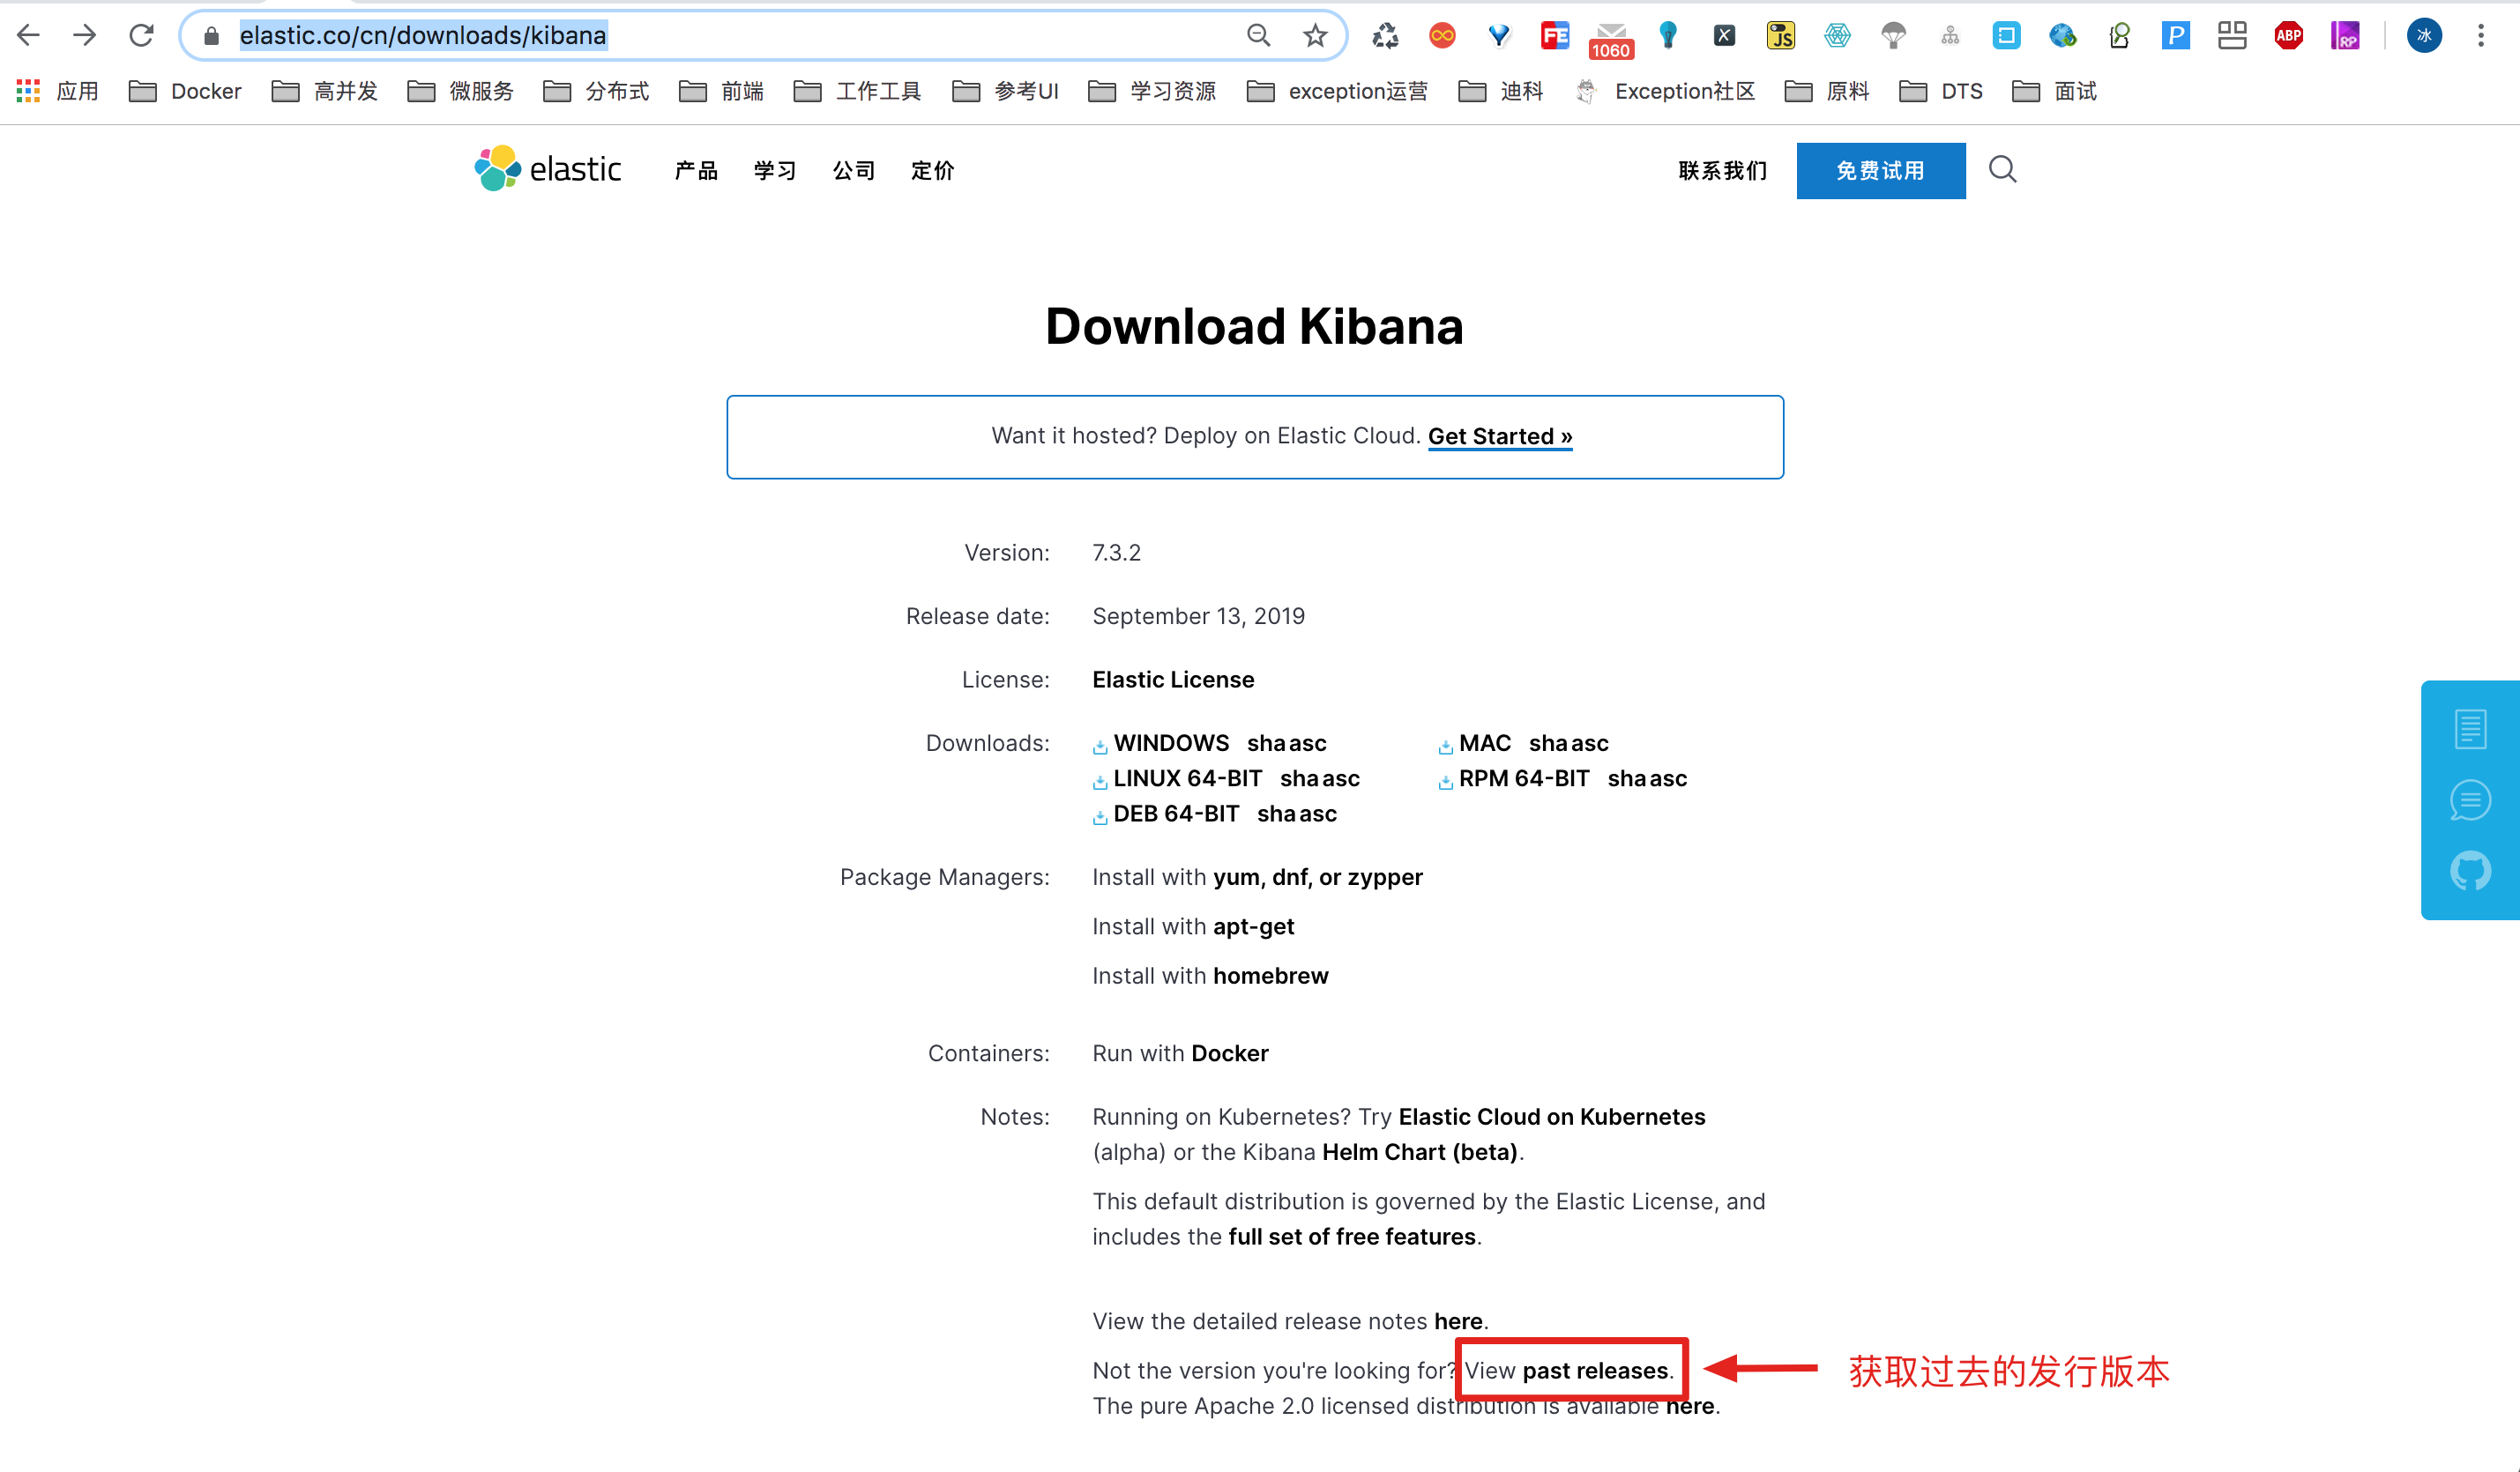Open the blue funnel extension

(x=1498, y=36)
